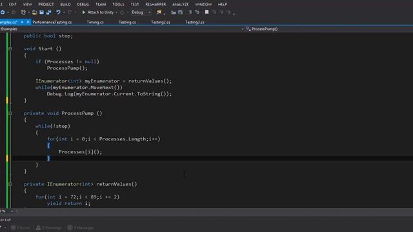Collapse the returnValues() method outline
Viewport: 413px width, 232px height.
tap(10, 184)
